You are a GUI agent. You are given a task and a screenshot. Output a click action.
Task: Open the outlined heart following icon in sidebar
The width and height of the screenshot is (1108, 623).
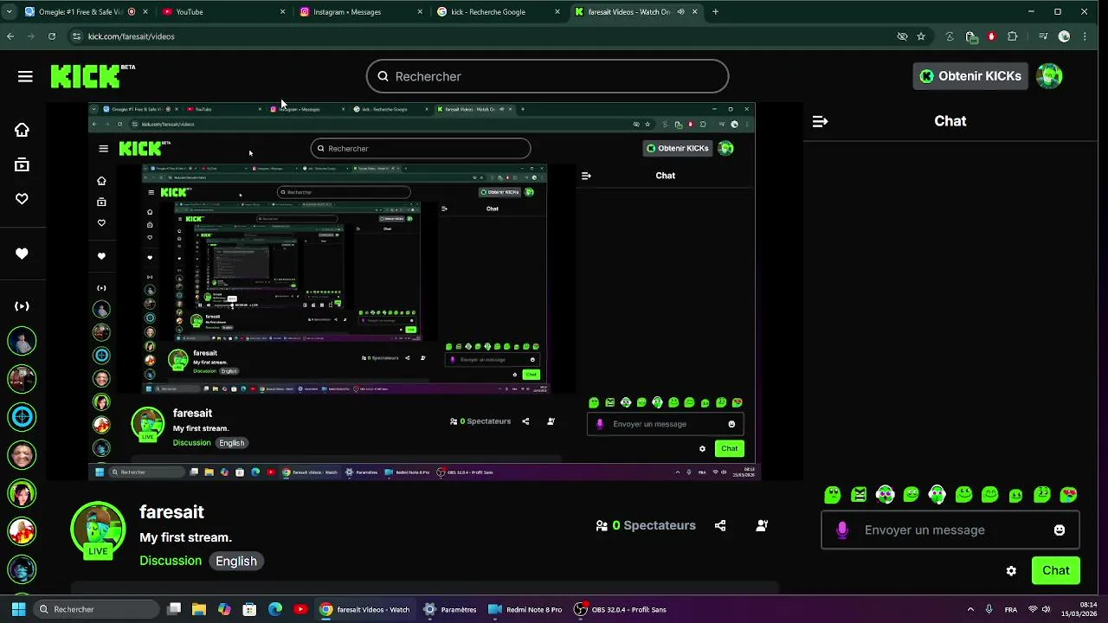tap(22, 199)
